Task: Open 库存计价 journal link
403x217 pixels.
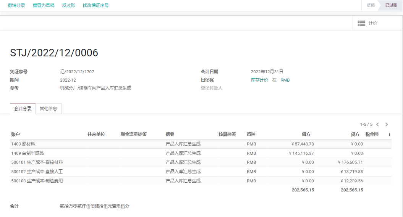Action: point(259,80)
